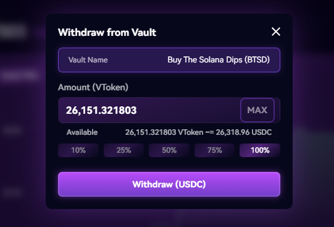Image resolution: width=334 pixels, height=227 pixels.
Task: Click the Withdraw (USDC) button
Action: click(x=169, y=184)
